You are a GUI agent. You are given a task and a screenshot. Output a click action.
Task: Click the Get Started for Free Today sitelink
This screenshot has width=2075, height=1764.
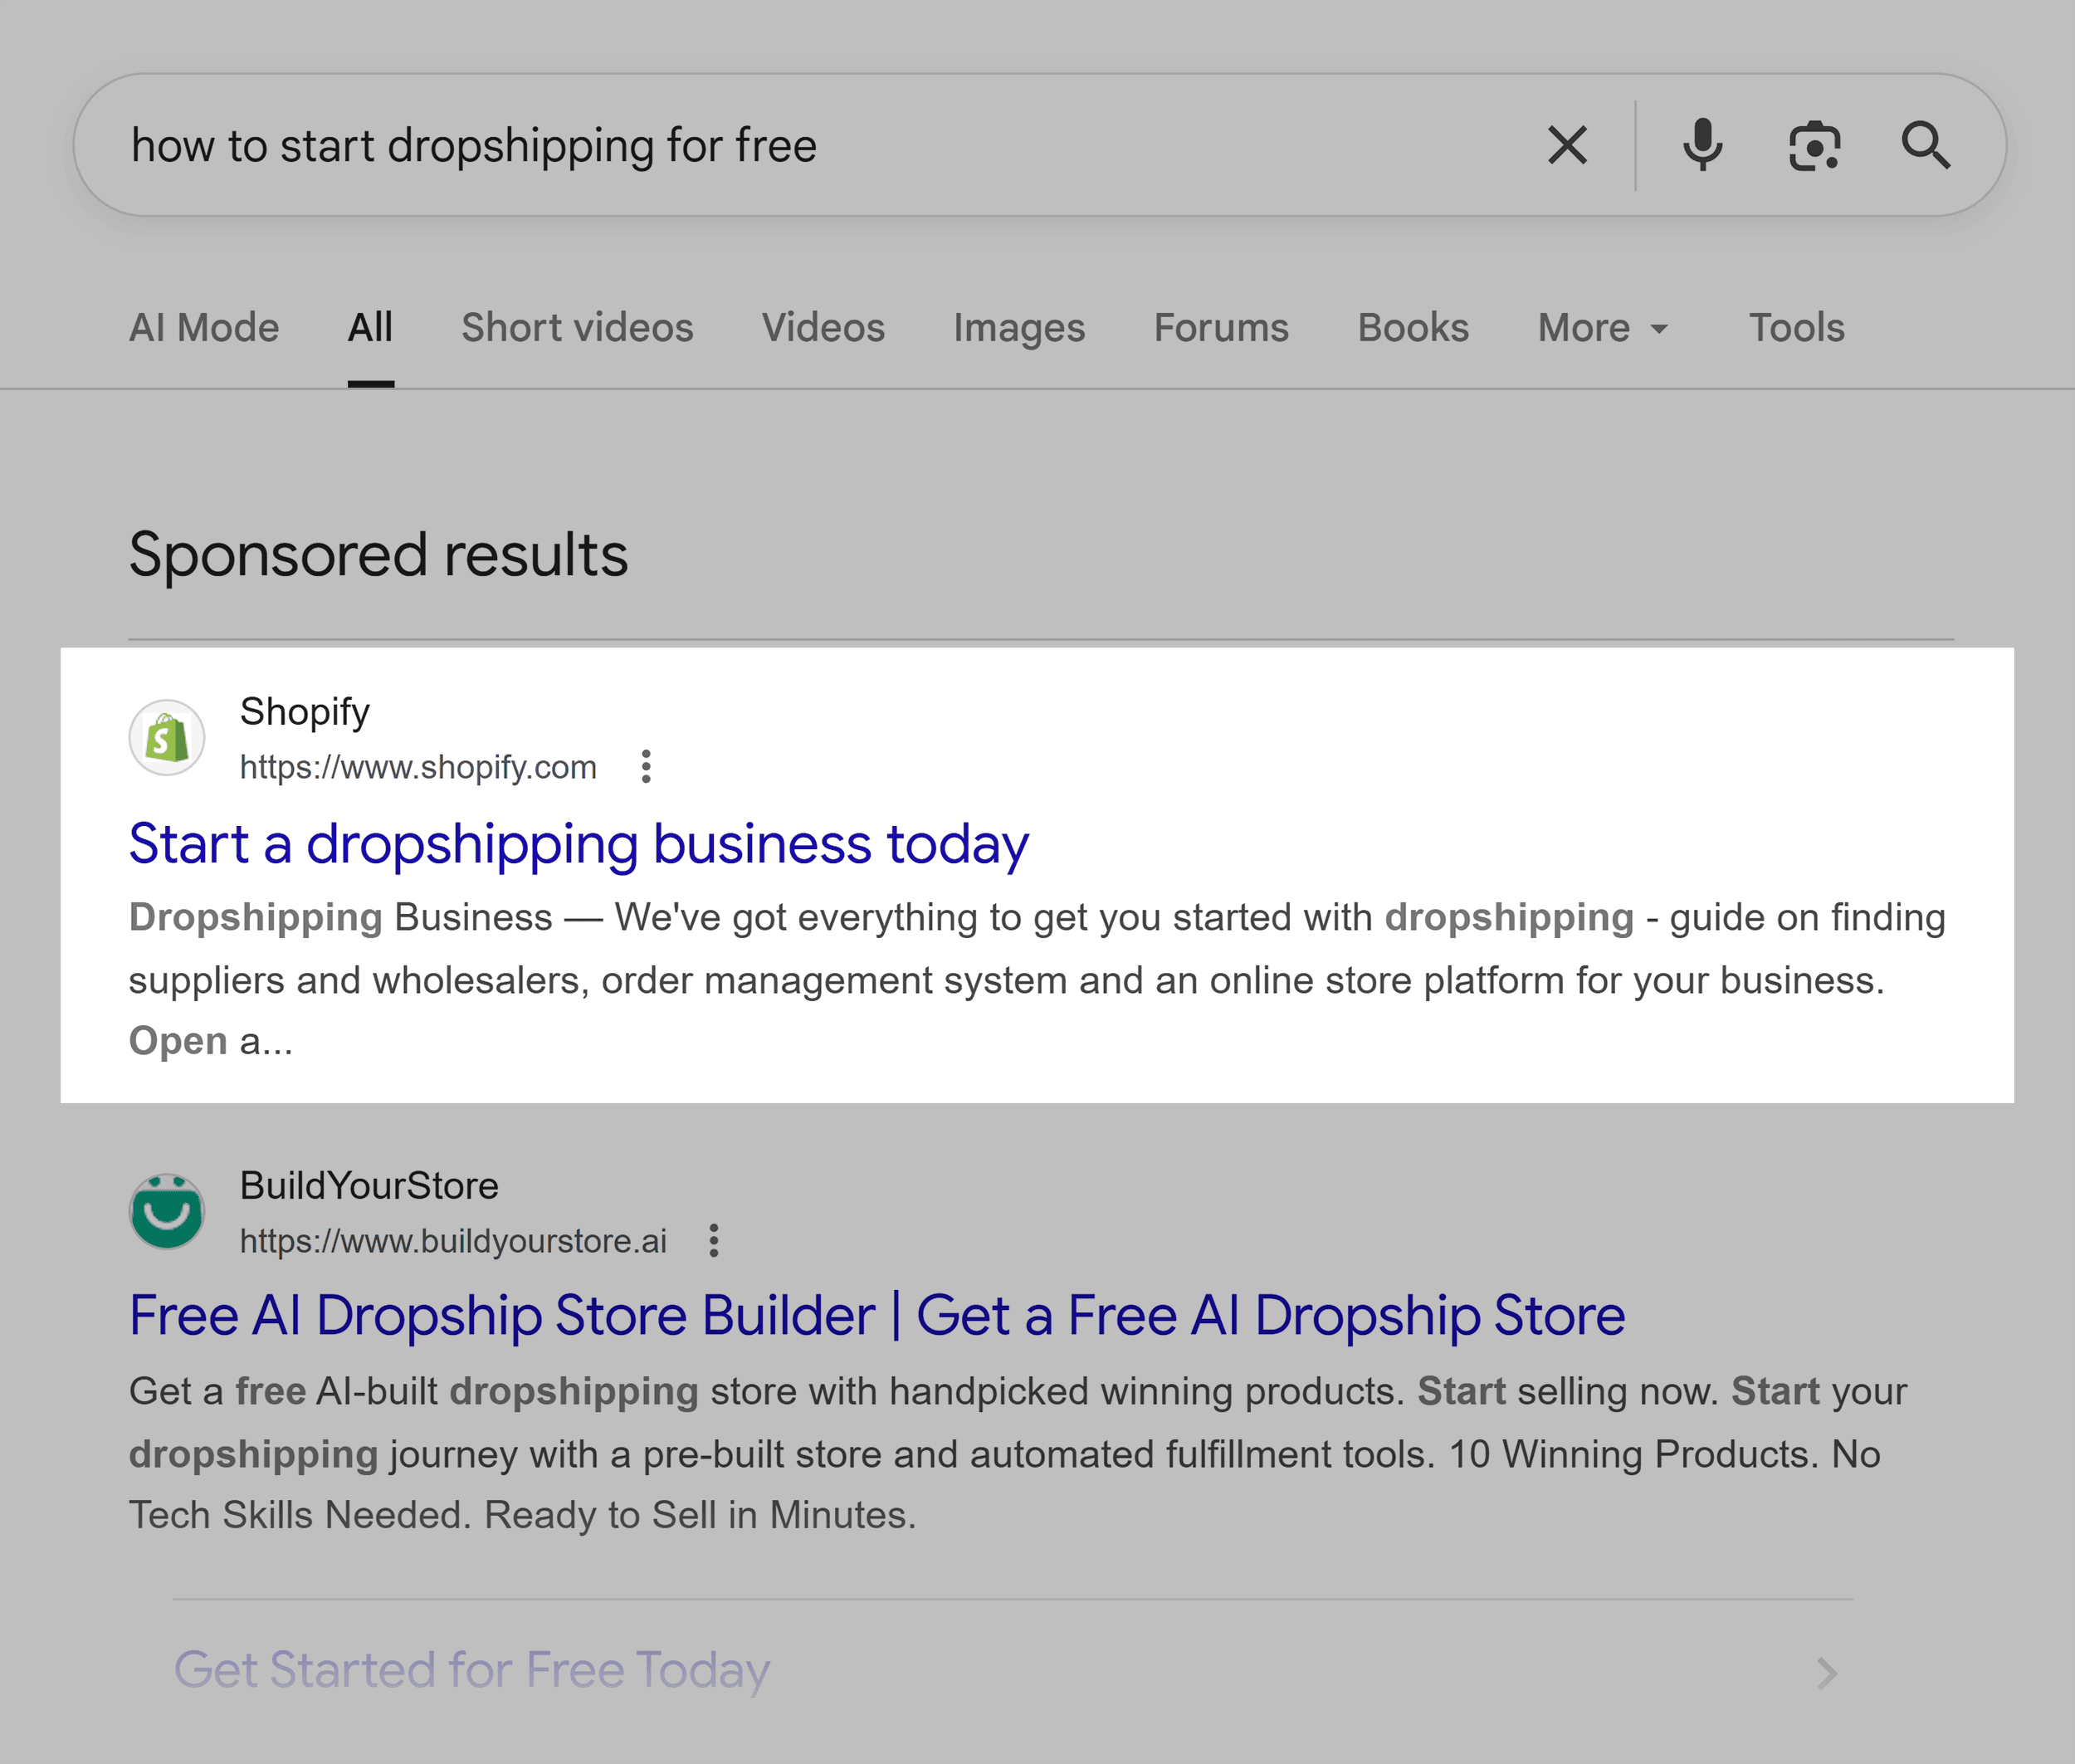click(x=471, y=1672)
